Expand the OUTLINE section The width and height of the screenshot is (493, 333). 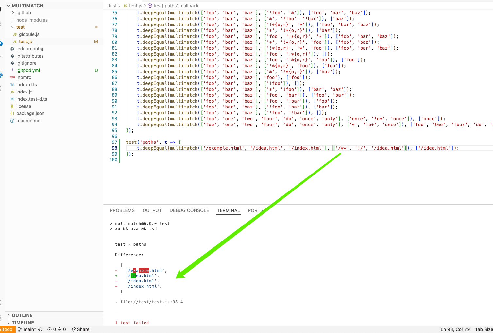(x=22, y=315)
